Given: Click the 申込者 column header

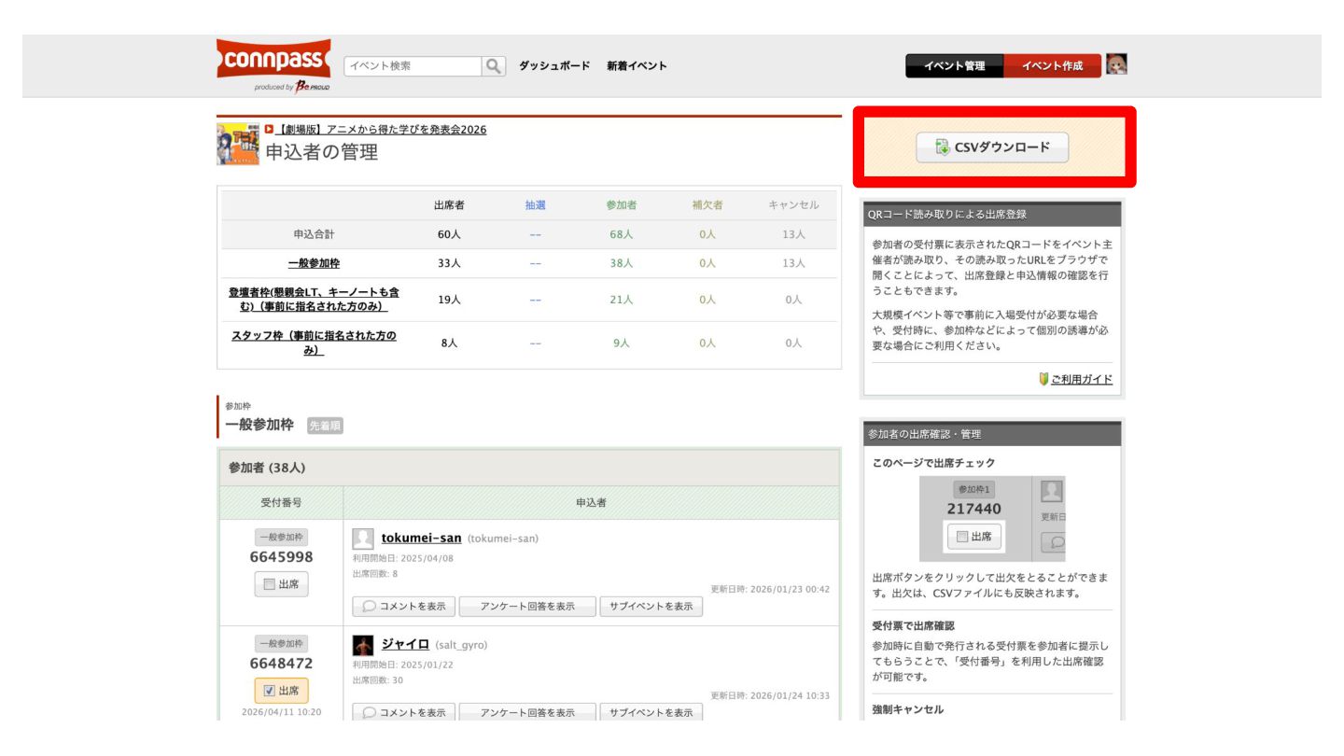Looking at the screenshot, I should [591, 502].
